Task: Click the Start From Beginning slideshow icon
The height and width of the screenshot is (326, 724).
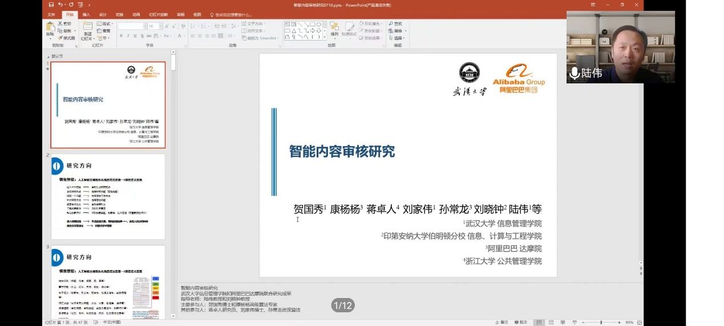Action: (80, 5)
